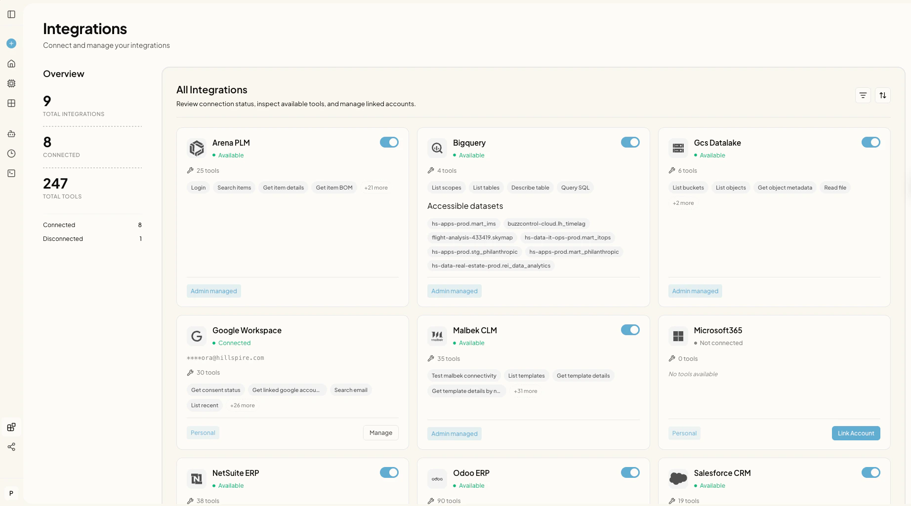
Task: Select the List buckets tool chip
Action: [688, 188]
